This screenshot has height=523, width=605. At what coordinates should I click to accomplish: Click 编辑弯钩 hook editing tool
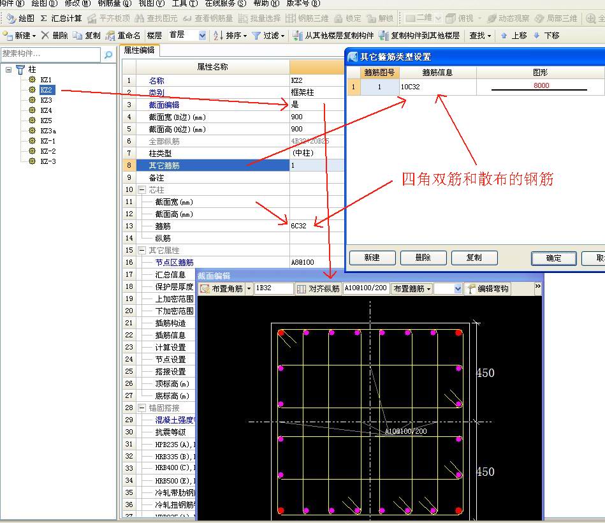point(488,289)
